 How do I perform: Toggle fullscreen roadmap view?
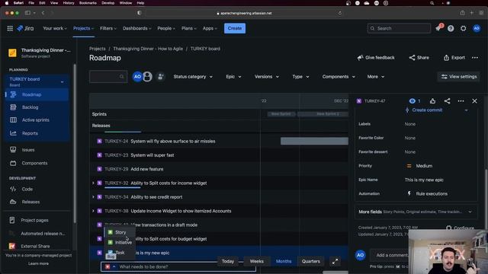click(335, 262)
